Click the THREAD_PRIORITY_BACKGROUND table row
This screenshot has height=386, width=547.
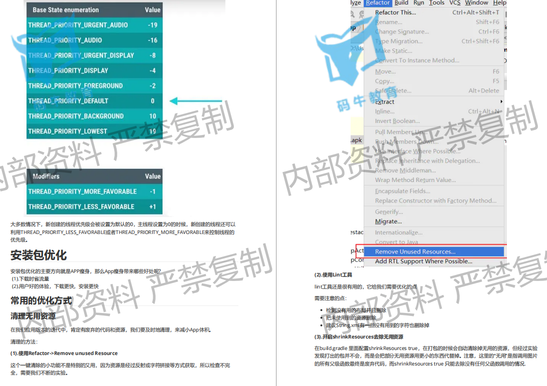tap(95, 116)
